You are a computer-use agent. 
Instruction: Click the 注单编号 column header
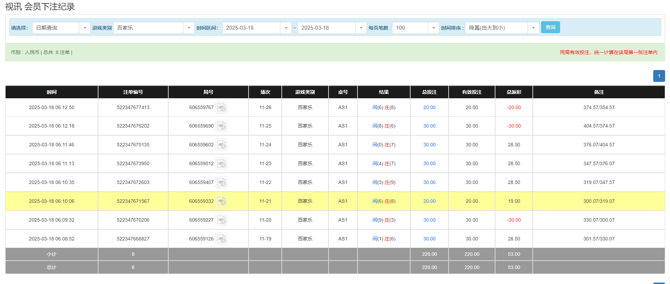(x=133, y=92)
